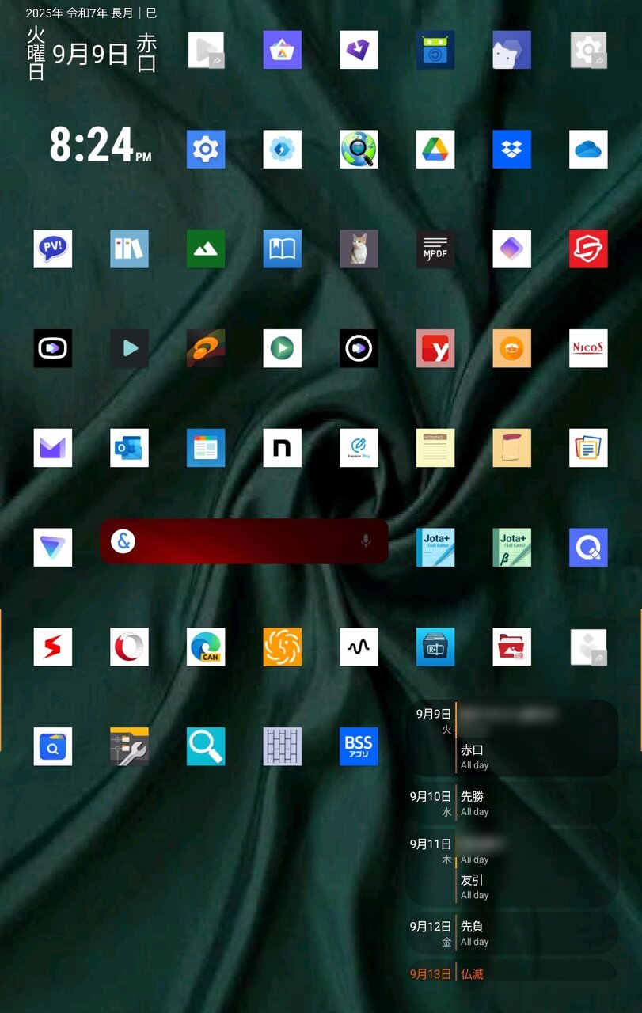The width and height of the screenshot is (642, 1013).
Task: Launch the Dropbox app
Action: tap(511, 150)
